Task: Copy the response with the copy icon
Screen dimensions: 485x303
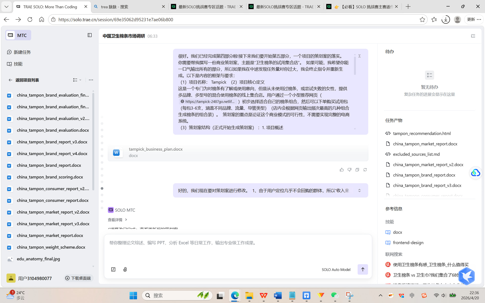Action: pyautogui.click(x=357, y=170)
